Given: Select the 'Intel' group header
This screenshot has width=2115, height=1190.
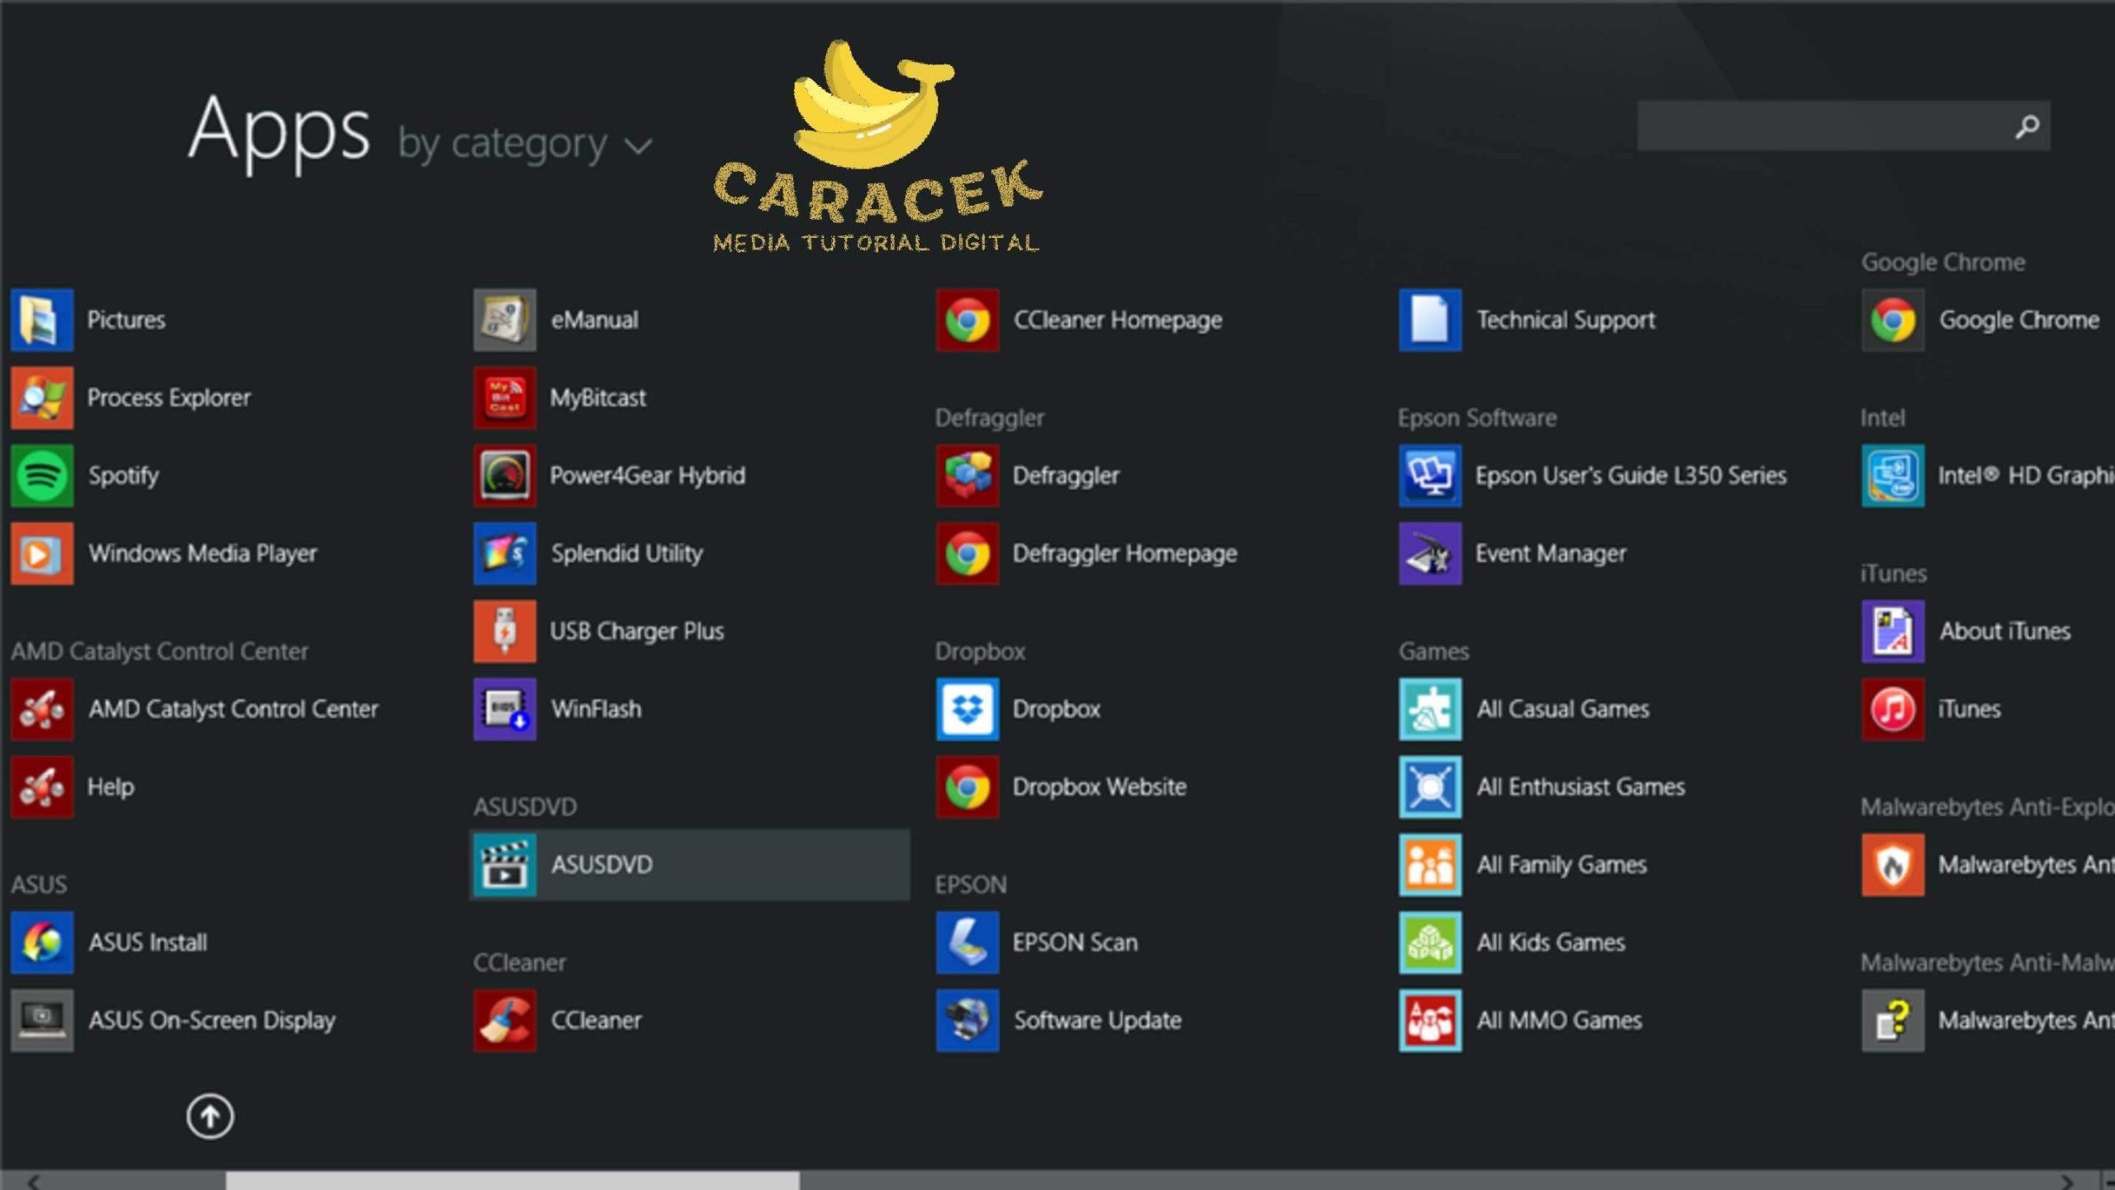Looking at the screenshot, I should [x=1883, y=418].
